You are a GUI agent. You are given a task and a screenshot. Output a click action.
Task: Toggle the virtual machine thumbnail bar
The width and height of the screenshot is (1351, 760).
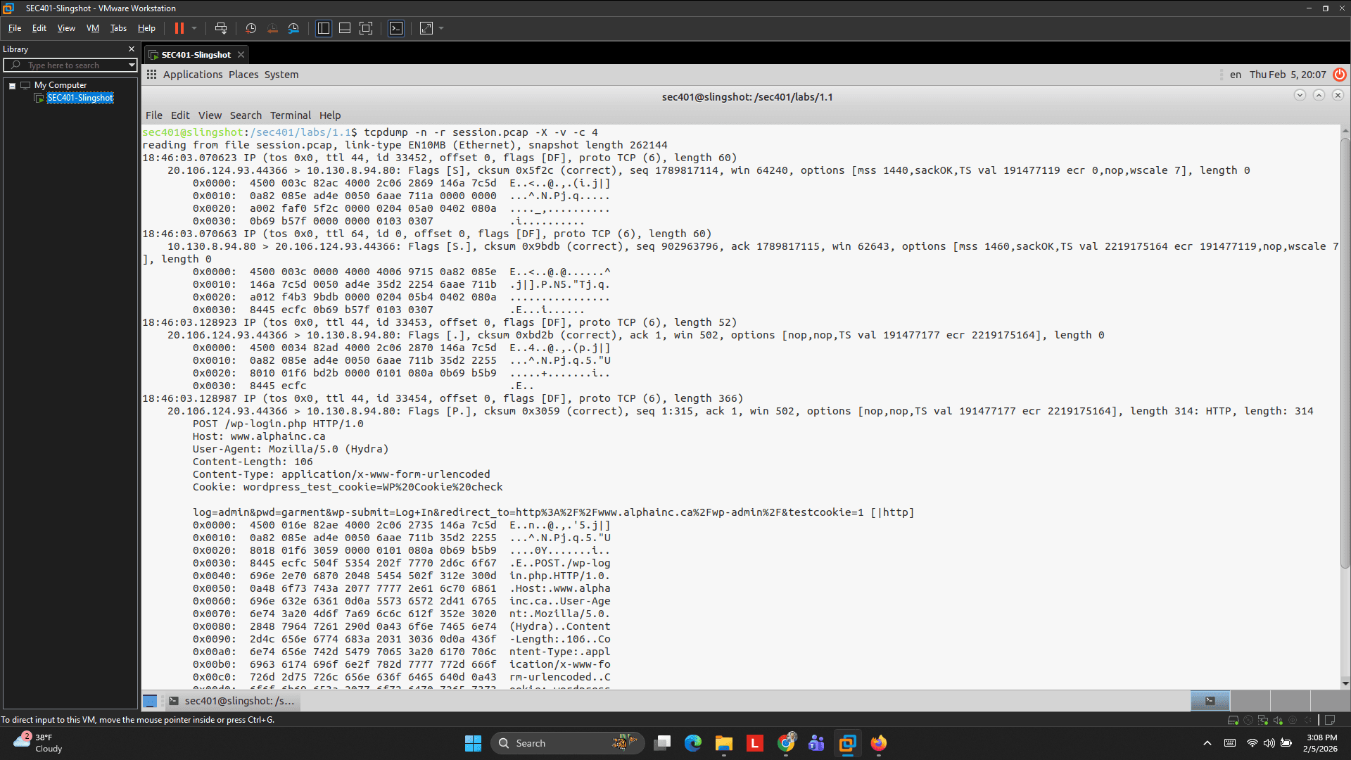345,28
